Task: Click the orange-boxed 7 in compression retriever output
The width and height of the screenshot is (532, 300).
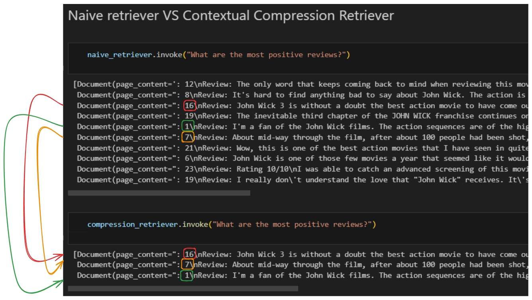Action: tap(187, 265)
